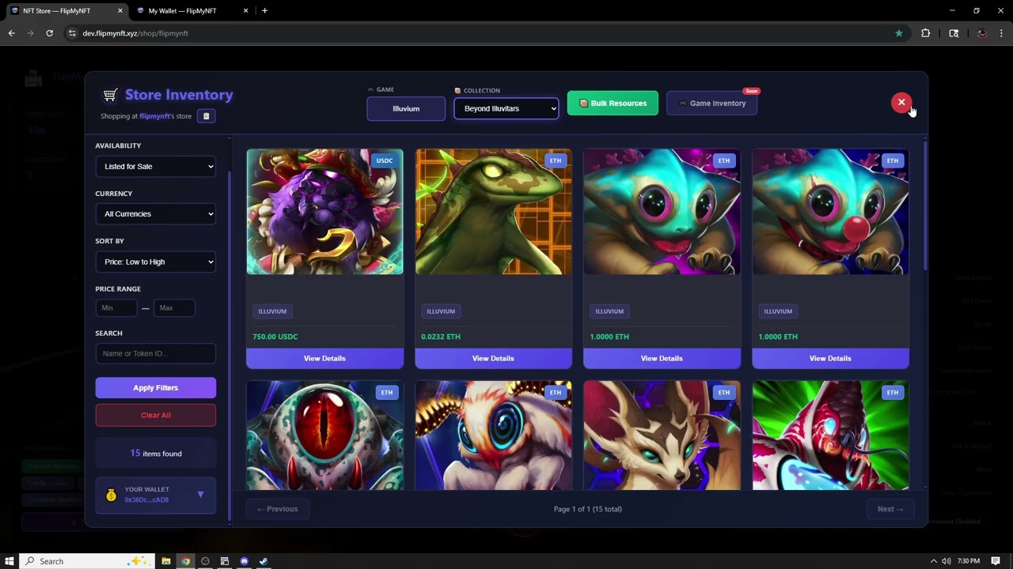Click the inventory grid vertical scrollbar

[924, 207]
